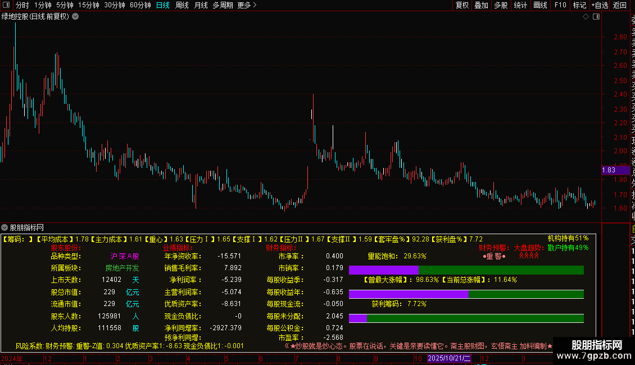Select the 1分钟 period tab
The height and width of the screenshot is (365, 635).
pos(43,5)
